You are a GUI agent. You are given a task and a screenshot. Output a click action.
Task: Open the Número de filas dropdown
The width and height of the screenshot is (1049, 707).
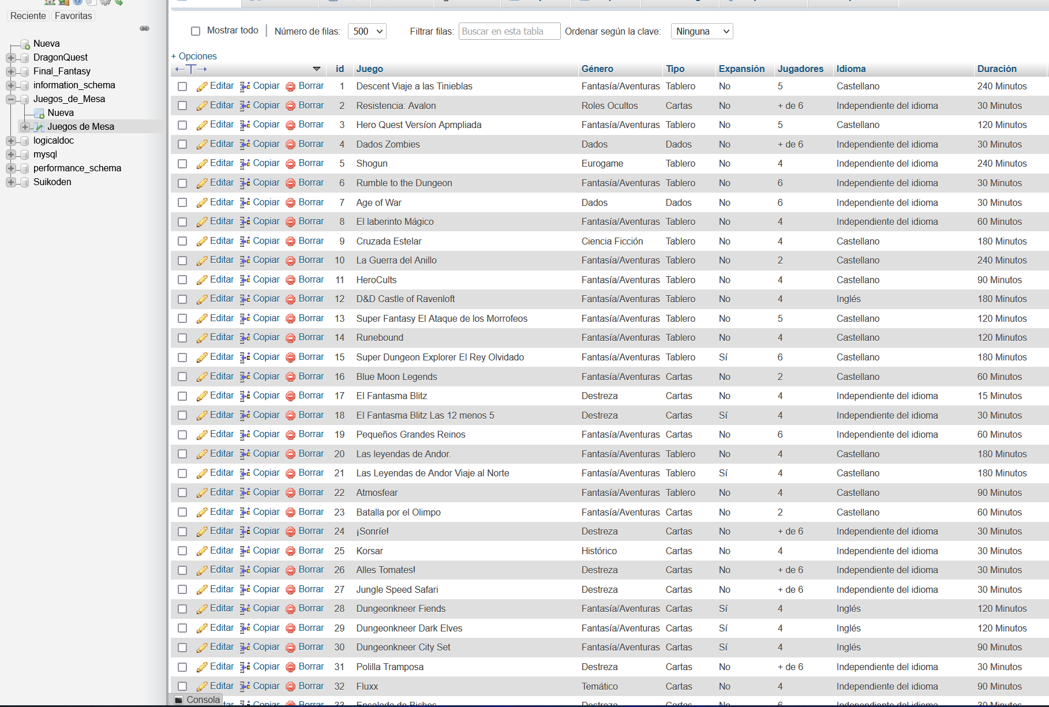(x=367, y=31)
